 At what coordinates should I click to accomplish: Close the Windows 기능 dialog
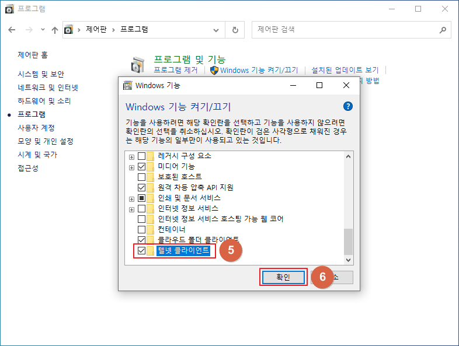[346, 85]
